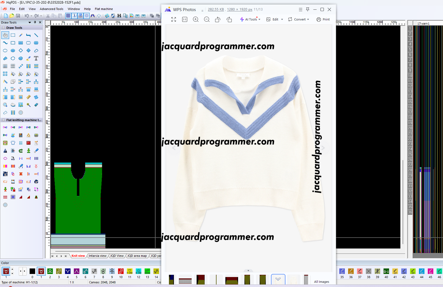Toggle the grid display toolbar button
Screen dimensions: 443x287
coord(68,16)
